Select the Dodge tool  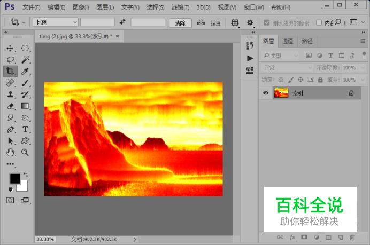[25, 117]
